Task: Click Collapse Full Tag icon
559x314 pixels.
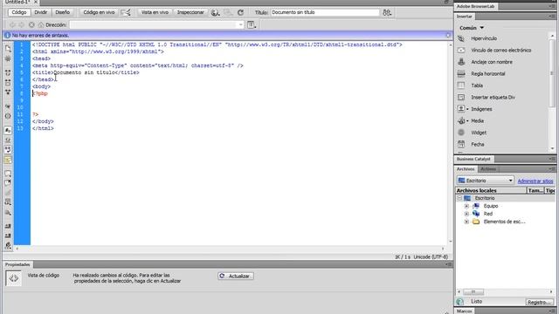Action: 8,72
